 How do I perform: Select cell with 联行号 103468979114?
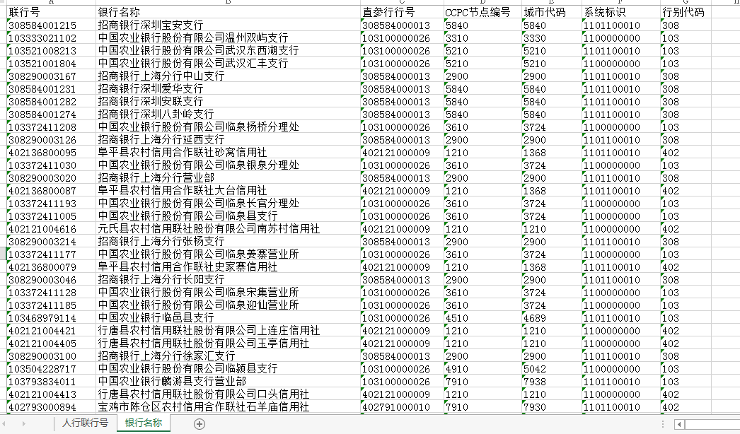(x=50, y=318)
